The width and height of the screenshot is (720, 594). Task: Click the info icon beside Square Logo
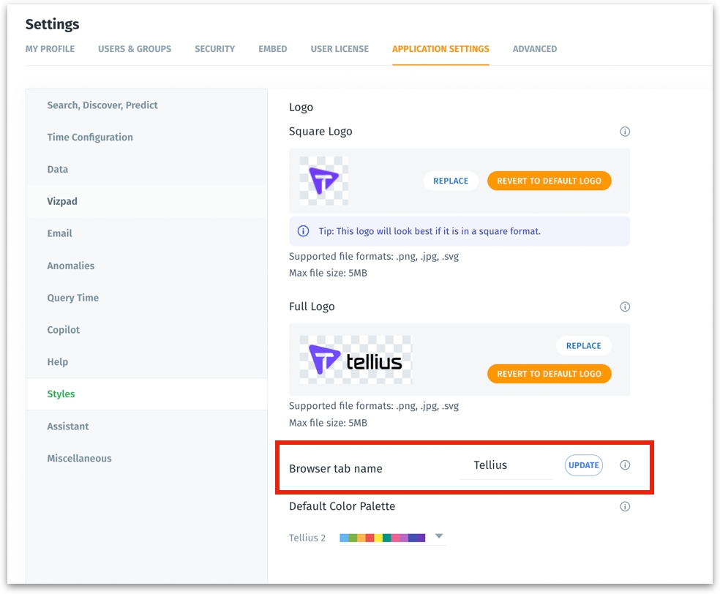[625, 132]
